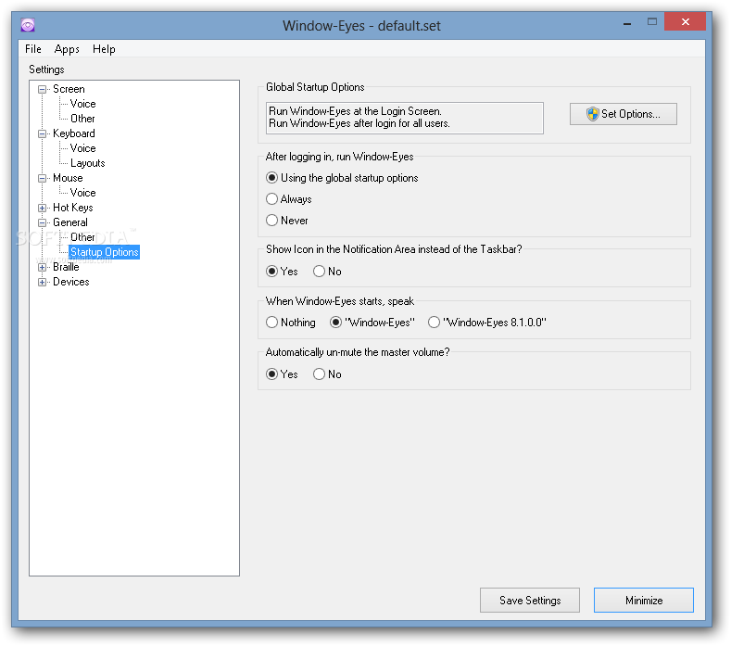Choose speak "Window-Eyes" at startup
The height and width of the screenshot is (646, 731).
[372, 323]
